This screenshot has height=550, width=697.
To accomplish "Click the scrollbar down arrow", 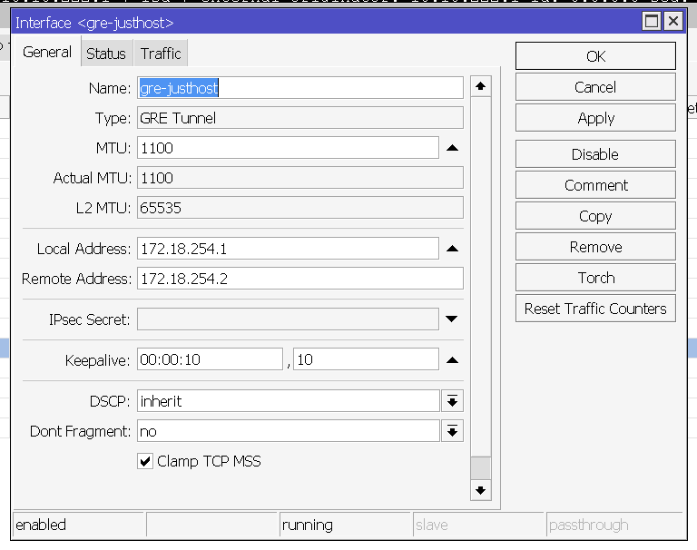I will coord(480,490).
